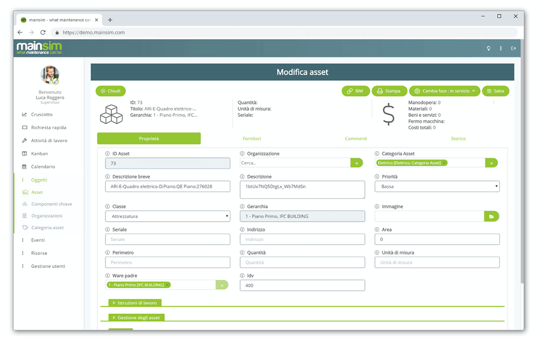This screenshot has width=537, height=340.
Task: Click the Unità di misura field
Action: point(437,262)
